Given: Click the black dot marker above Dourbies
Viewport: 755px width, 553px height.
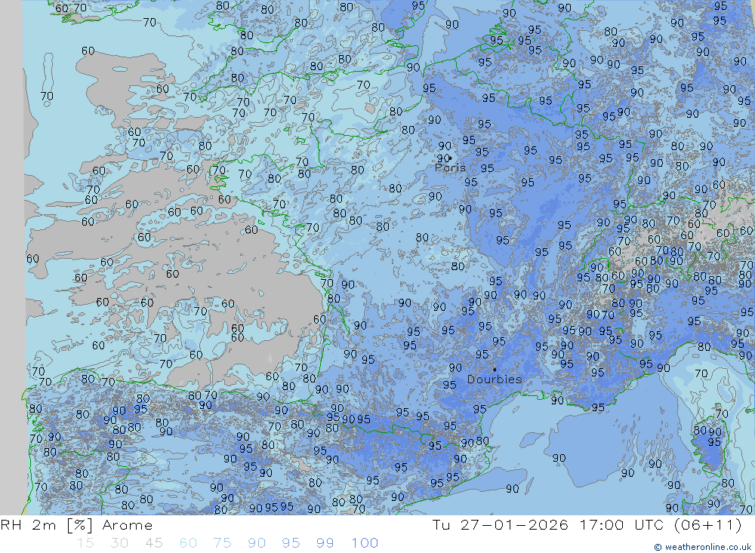Looking at the screenshot, I should (x=495, y=370).
